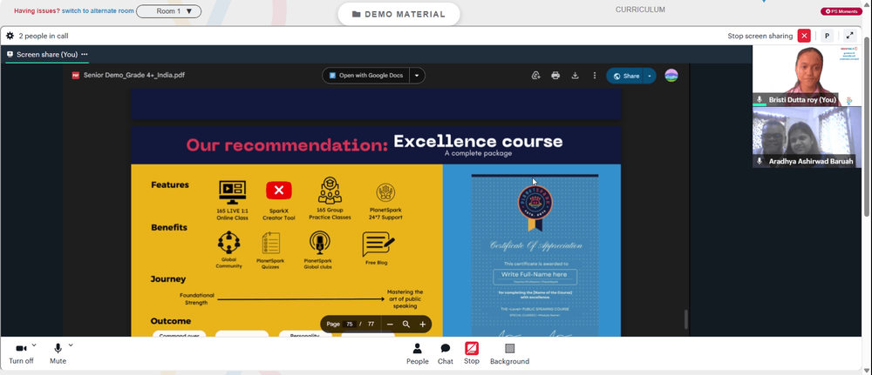
Task: Select Bristi Dutta roy video tile
Action: pyautogui.click(x=807, y=76)
